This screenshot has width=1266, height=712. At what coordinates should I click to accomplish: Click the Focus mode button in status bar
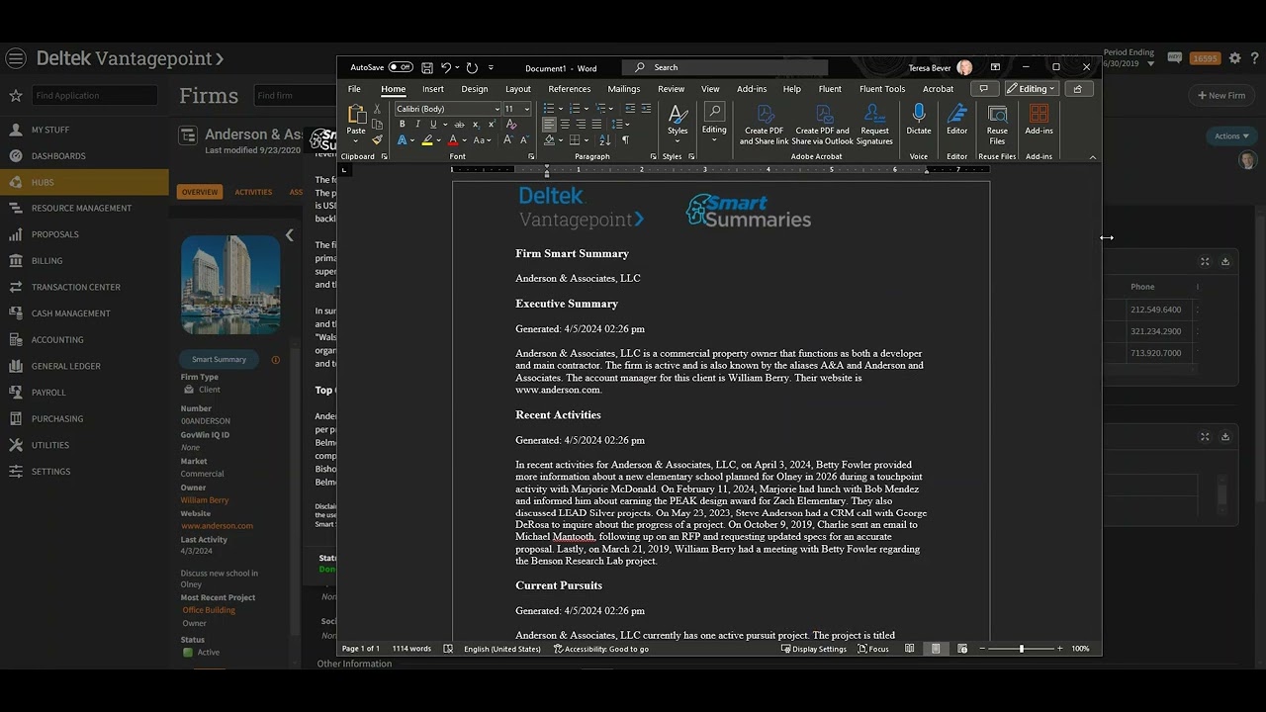pyautogui.click(x=873, y=649)
